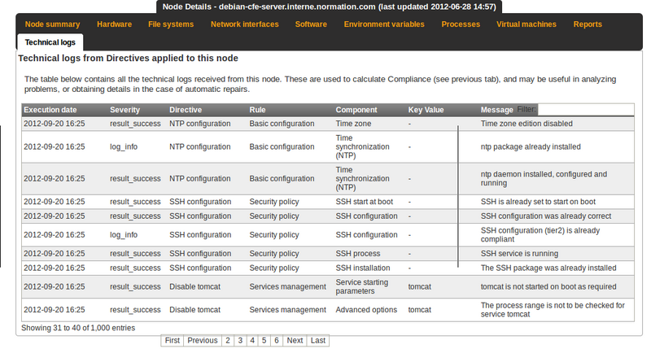Switch to the Processes tab
The width and height of the screenshot is (651, 353).
pos(461,24)
